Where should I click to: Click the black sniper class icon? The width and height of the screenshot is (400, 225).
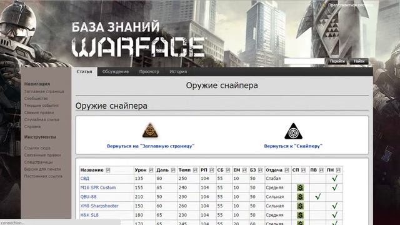coord(293,131)
